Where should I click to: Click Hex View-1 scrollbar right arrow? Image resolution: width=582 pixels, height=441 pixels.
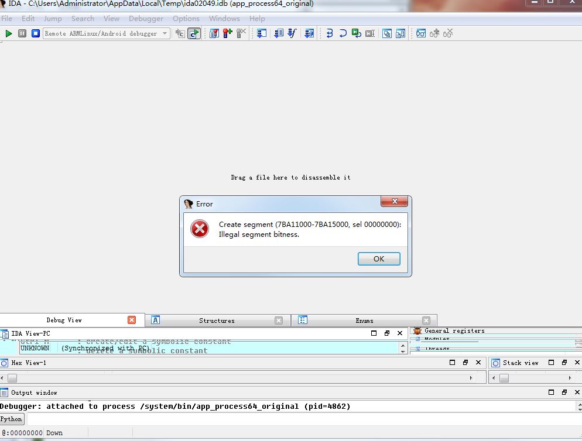click(x=471, y=378)
